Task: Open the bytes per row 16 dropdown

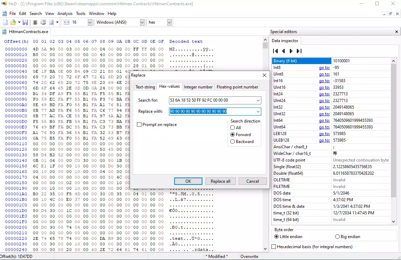Action: (x=90, y=23)
